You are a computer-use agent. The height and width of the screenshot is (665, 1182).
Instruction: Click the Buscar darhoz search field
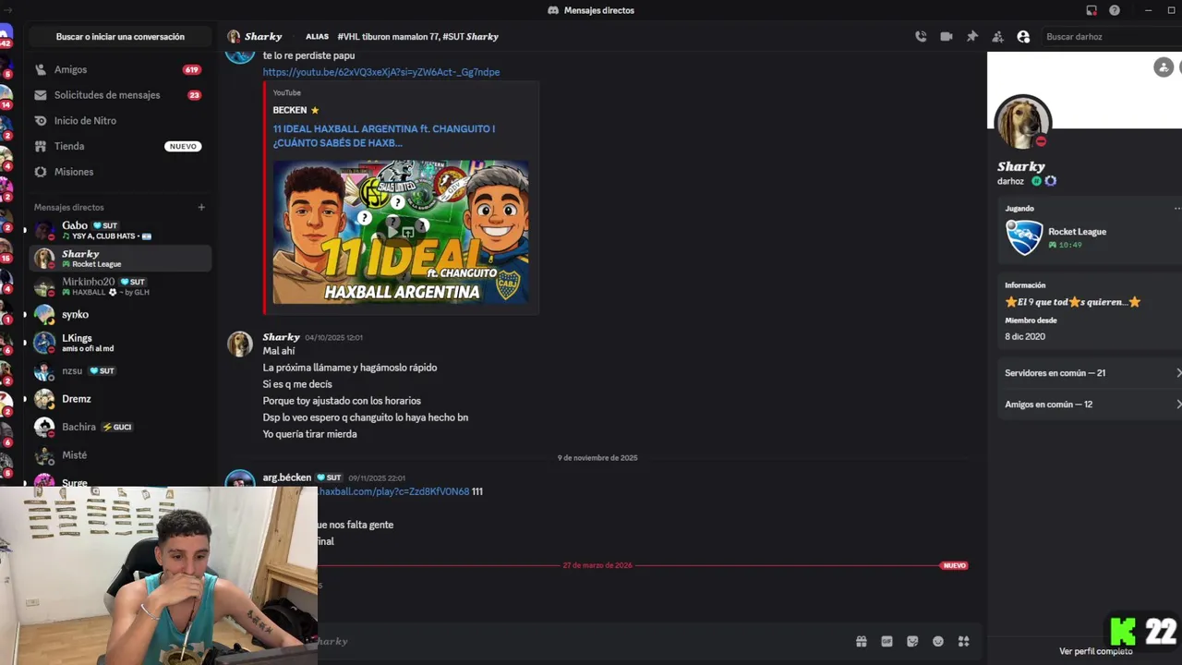[x=1110, y=37]
